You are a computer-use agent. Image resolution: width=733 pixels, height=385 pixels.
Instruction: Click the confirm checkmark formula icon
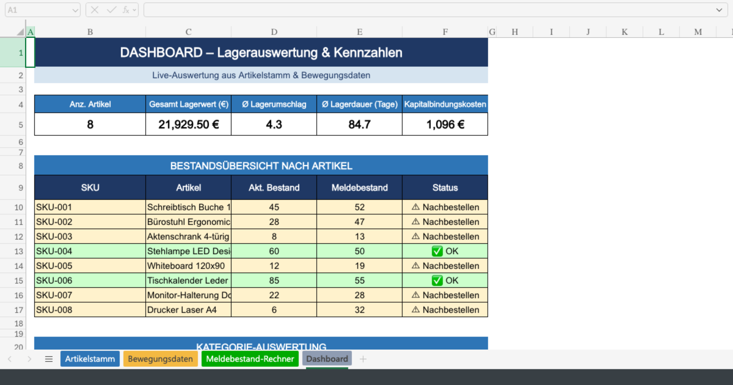[x=111, y=10]
